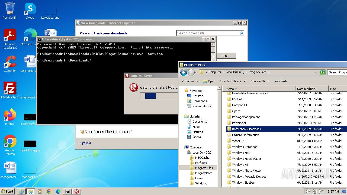The width and height of the screenshot is (347, 195).
Task: Open Options link in View Downloads
Action: coord(85,143)
